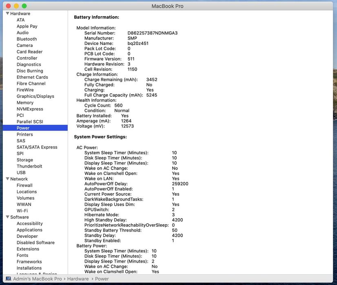This screenshot has height=285, width=337.
Task: Open Accessibility under Software
Action: 30,223
